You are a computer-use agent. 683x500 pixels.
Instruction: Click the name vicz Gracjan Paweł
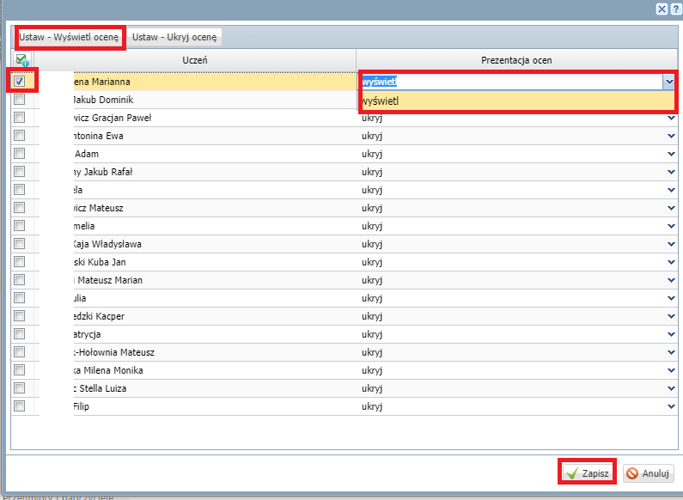tap(113, 118)
